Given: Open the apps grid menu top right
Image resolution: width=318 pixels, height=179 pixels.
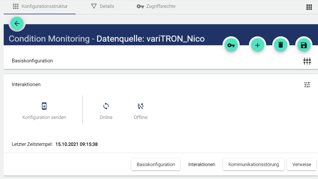Looking at the screenshot, I should (309, 7).
